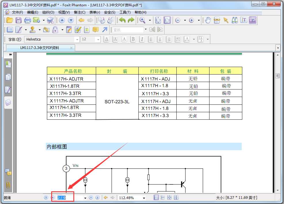Image resolution: width=284 pixels, height=204 pixels.
Task: Click the zoom out minus button
Action: (x=178, y=20)
